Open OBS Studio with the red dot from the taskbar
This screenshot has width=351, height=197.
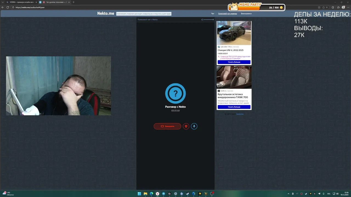(x=212, y=194)
